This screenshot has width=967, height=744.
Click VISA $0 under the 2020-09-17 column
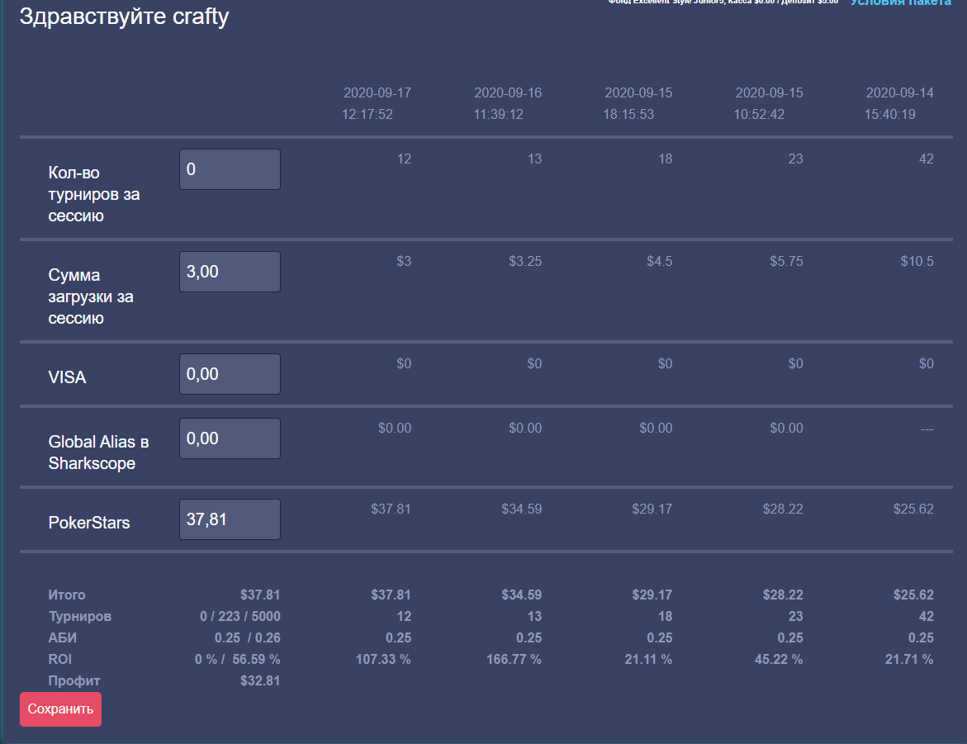[404, 364]
